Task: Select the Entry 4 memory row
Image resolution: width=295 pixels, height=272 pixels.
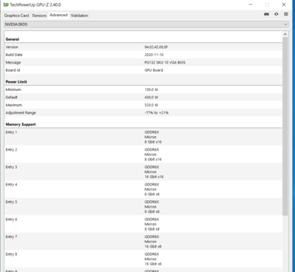Action: coord(143,189)
